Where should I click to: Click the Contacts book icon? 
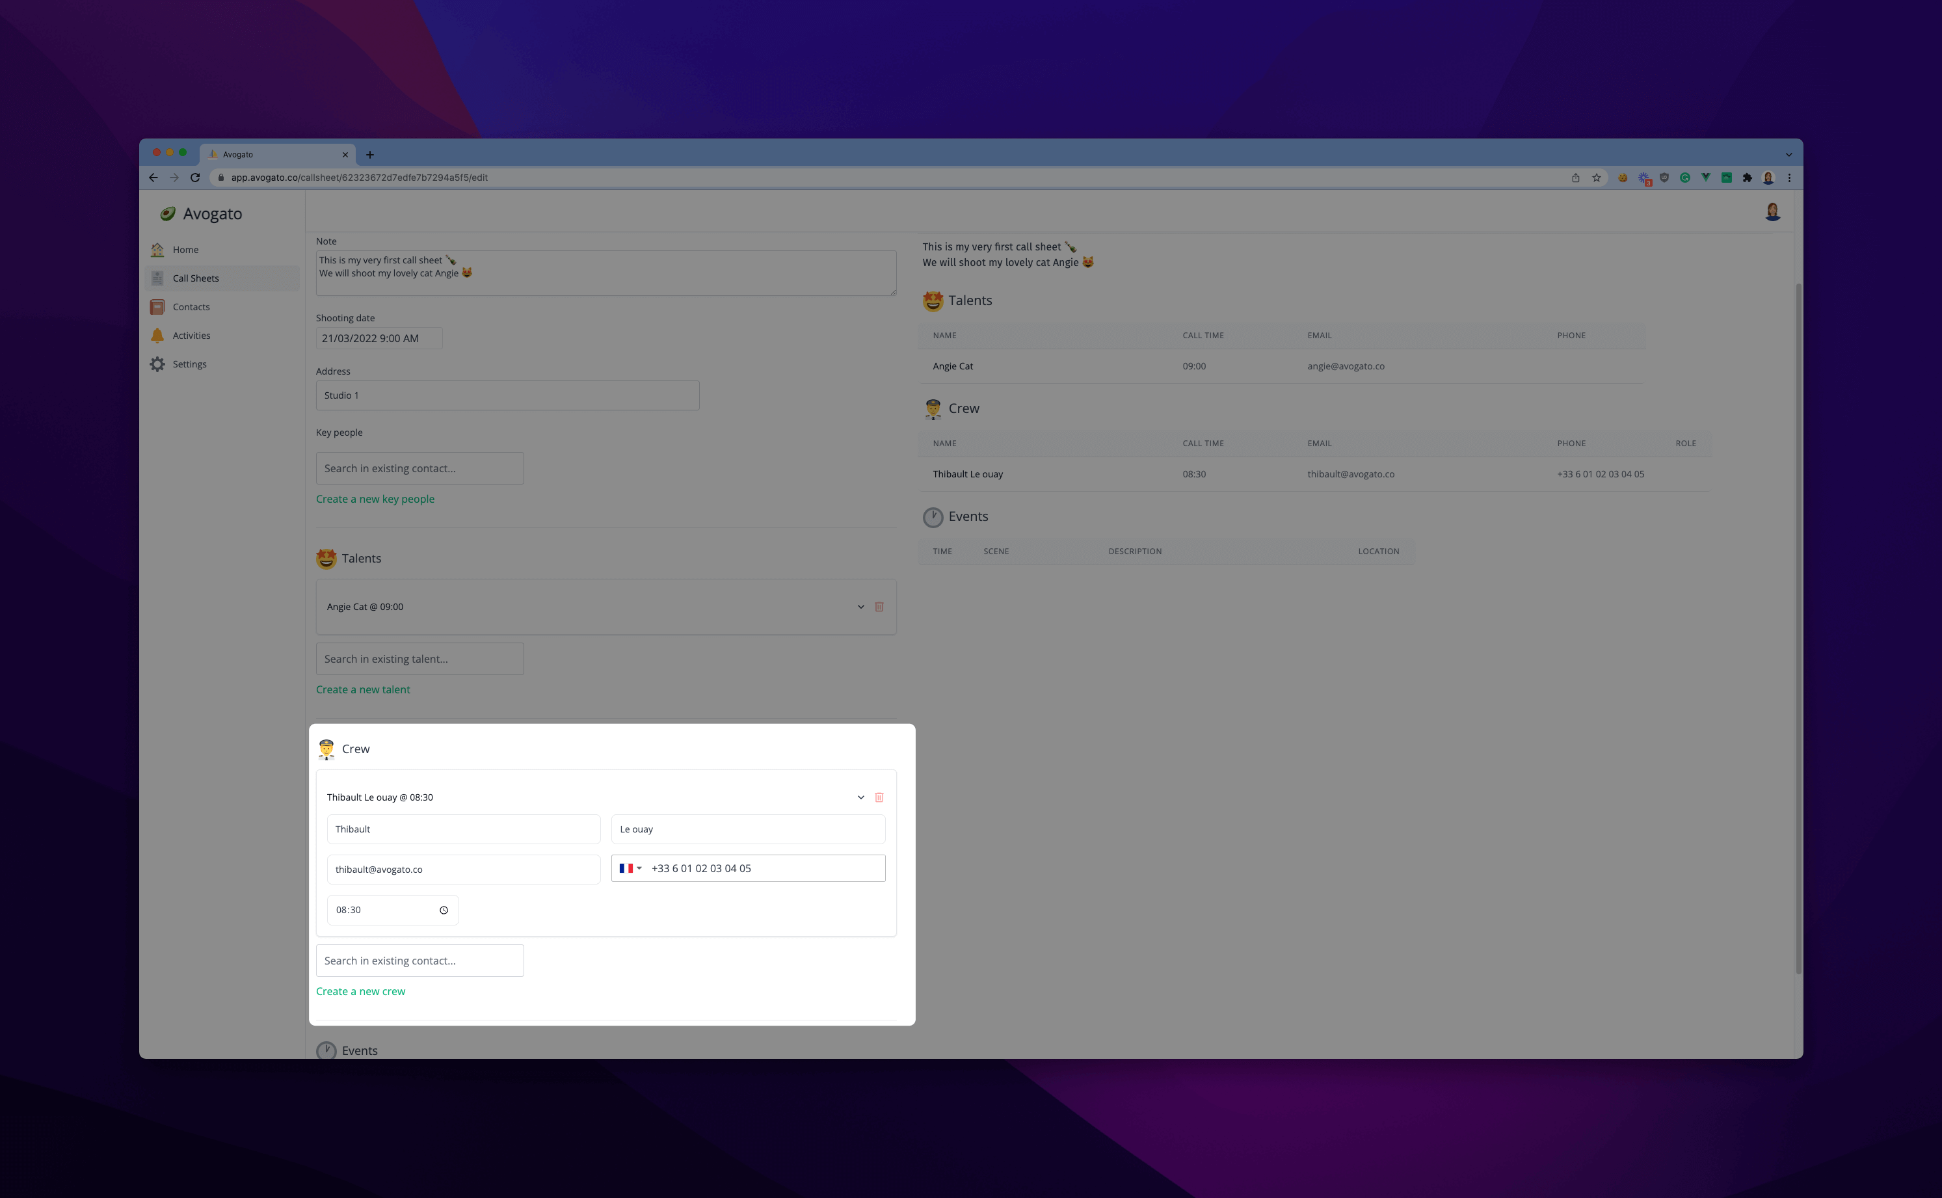(157, 306)
